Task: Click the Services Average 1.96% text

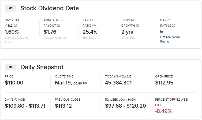Action: click(16, 40)
